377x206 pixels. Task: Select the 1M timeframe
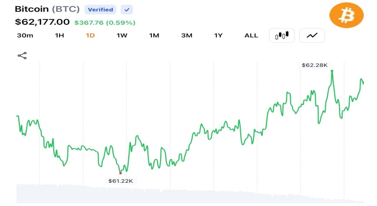[154, 36]
